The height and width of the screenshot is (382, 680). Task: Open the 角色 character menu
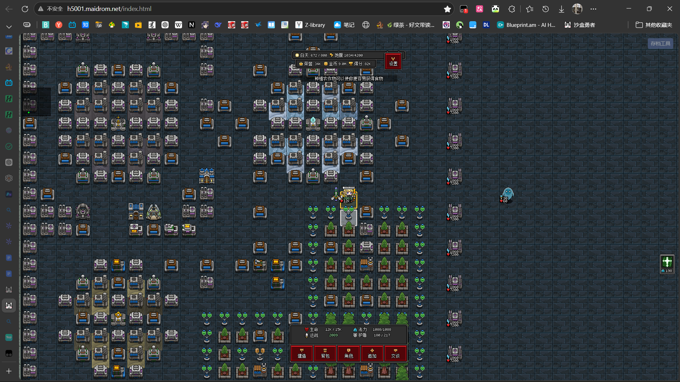pyautogui.click(x=348, y=353)
